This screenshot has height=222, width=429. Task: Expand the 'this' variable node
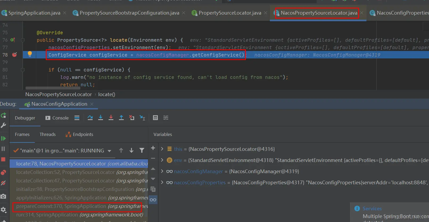click(x=162, y=149)
